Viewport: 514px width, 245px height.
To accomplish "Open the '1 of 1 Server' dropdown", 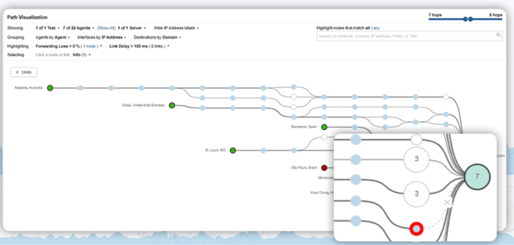I will 132,28.
